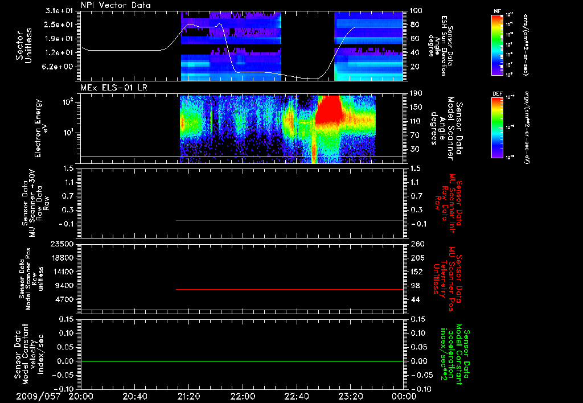Select the 'ergs/(cm**2-sr-sec-eV)' units label
This screenshot has height=403, width=583.
coord(527,127)
